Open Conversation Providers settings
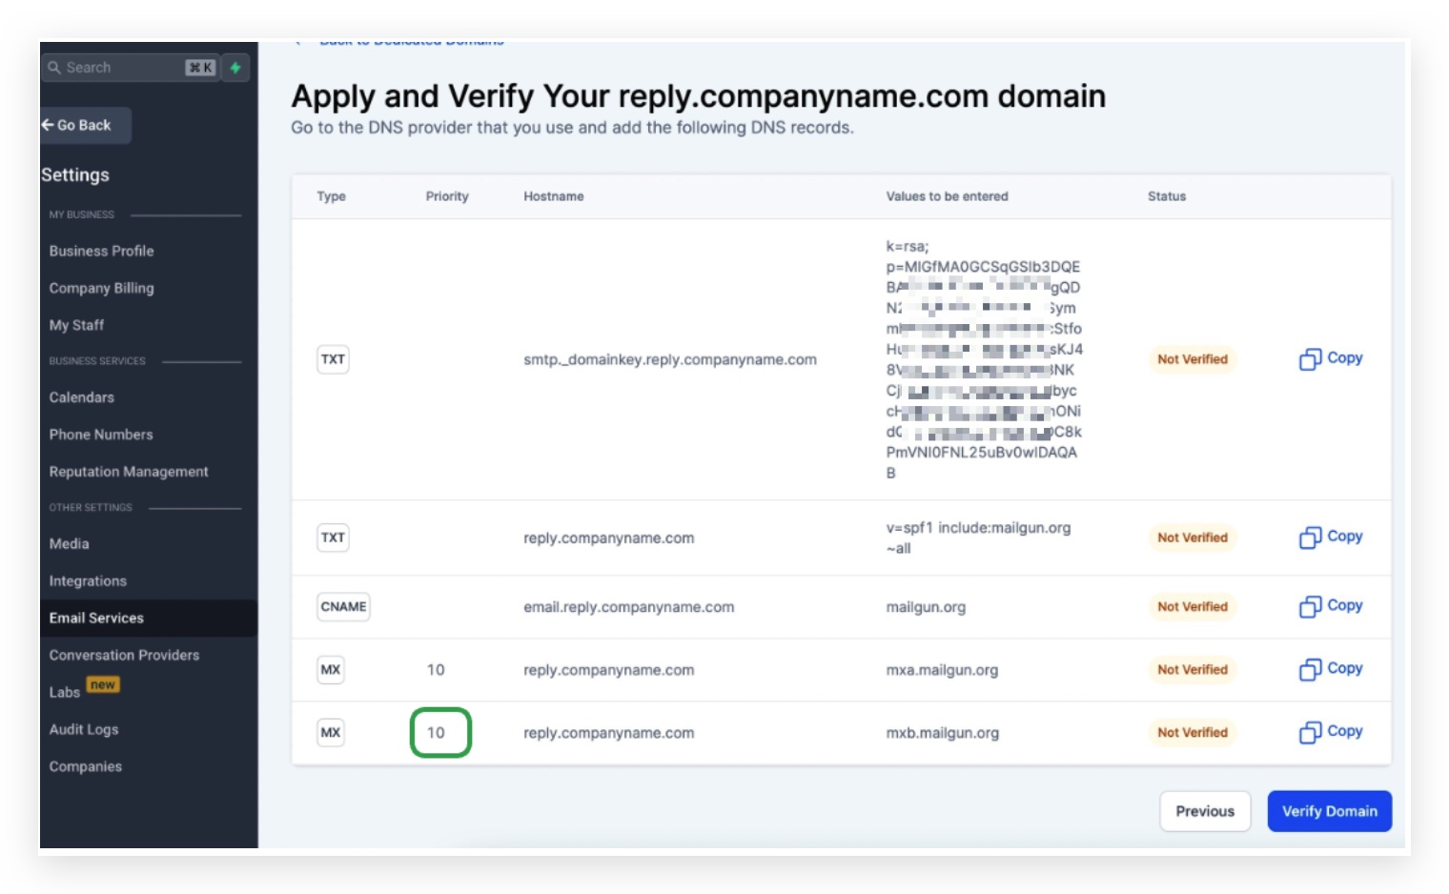 tap(124, 655)
